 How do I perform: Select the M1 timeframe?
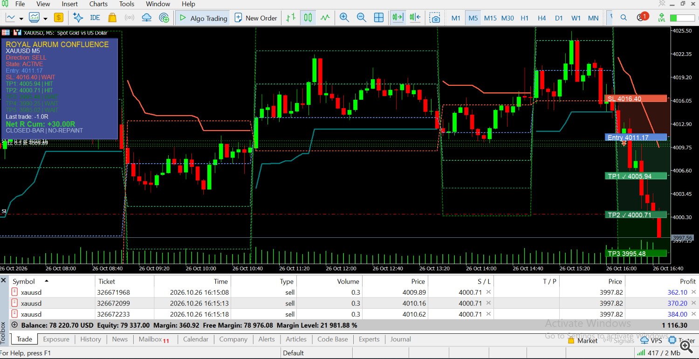click(456, 18)
